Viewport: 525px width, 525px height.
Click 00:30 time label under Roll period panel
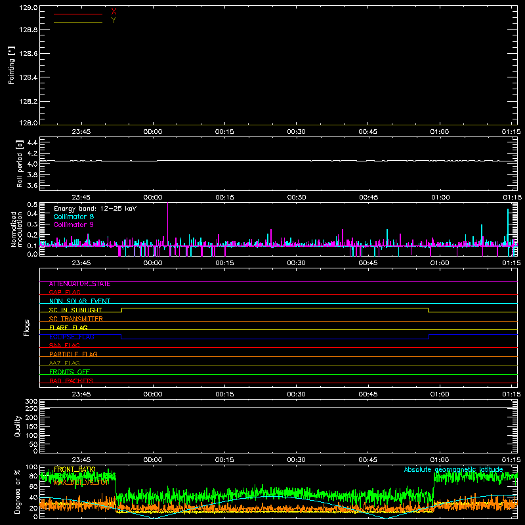tap(297, 198)
